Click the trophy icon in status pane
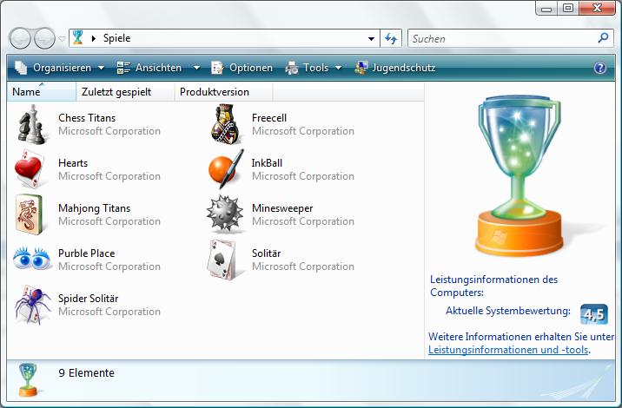The width and height of the screenshot is (622, 408). (28, 380)
